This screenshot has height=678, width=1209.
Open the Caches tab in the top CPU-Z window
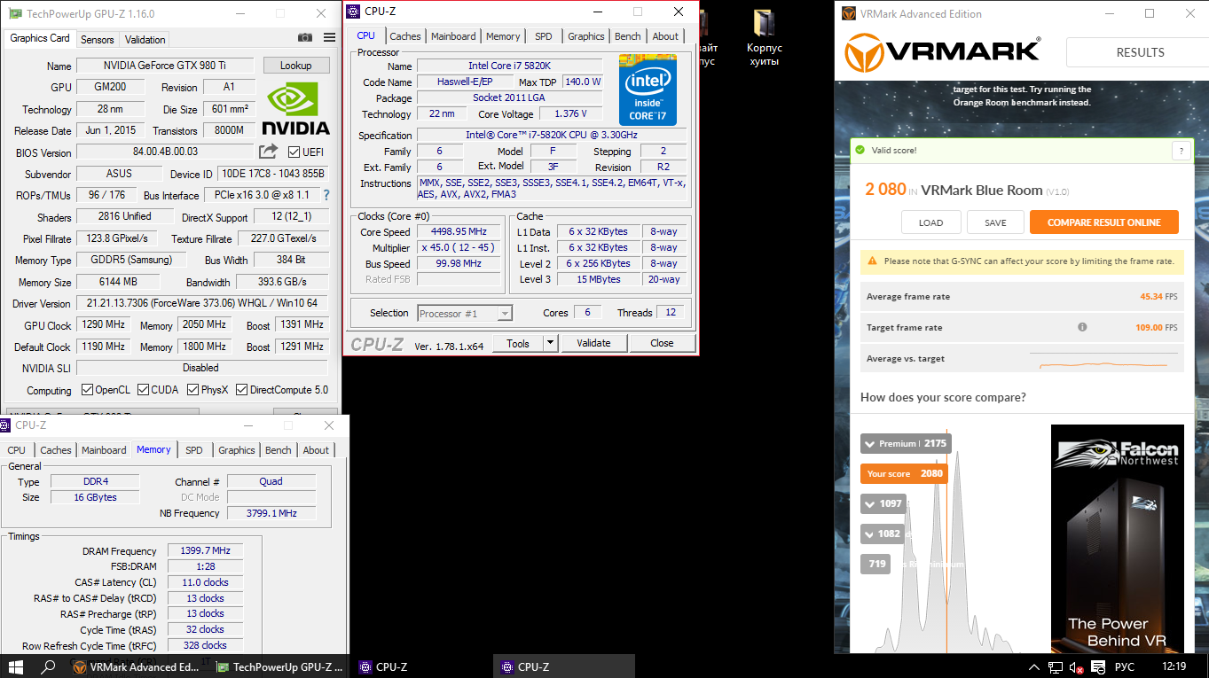405,36
